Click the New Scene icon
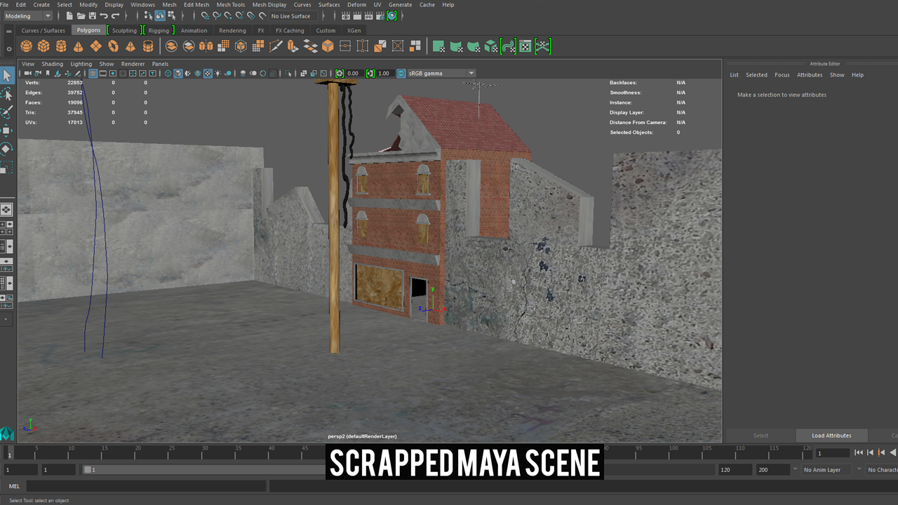 70,15
